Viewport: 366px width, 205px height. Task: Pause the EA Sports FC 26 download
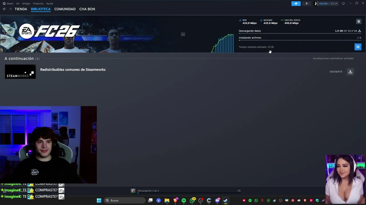(358, 47)
